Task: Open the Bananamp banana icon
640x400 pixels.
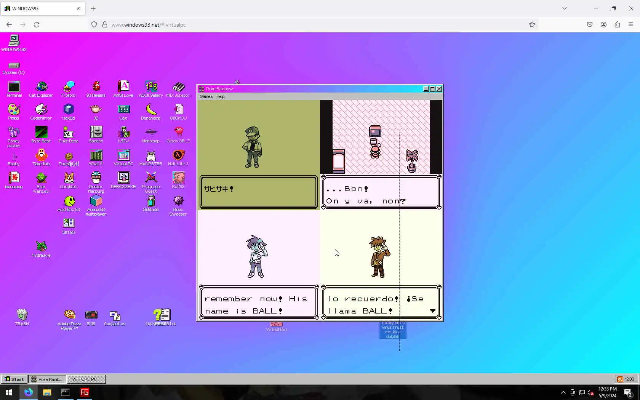Action: point(151,112)
